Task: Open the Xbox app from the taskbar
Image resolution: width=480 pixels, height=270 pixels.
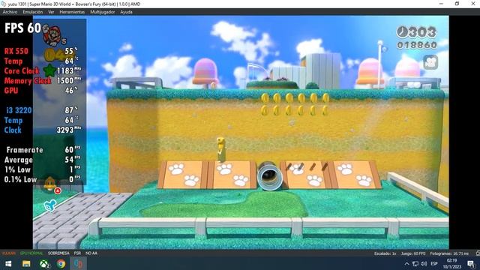Action: pos(44,263)
